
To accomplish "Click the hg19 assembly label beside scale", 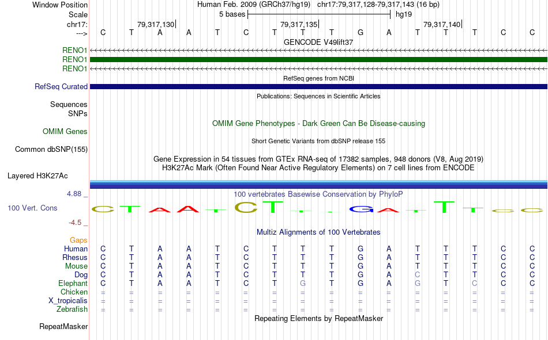I will coord(404,14).
